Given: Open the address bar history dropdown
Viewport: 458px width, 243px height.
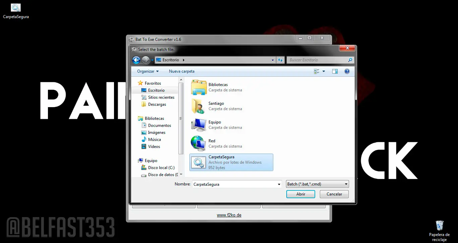Looking at the screenshot, I should pos(273,60).
